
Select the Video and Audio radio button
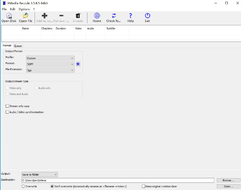pos(7,94)
